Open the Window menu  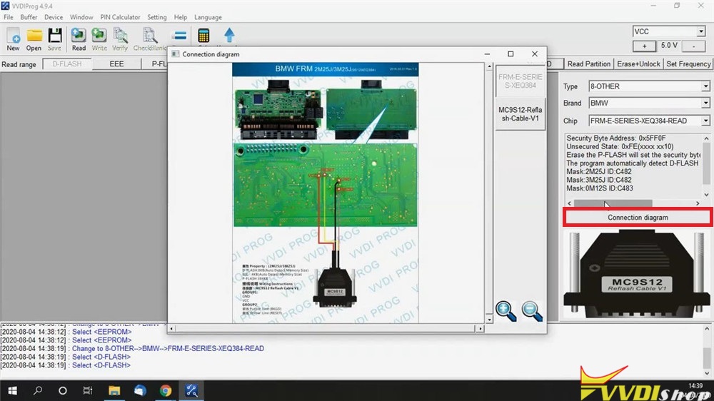tap(81, 17)
